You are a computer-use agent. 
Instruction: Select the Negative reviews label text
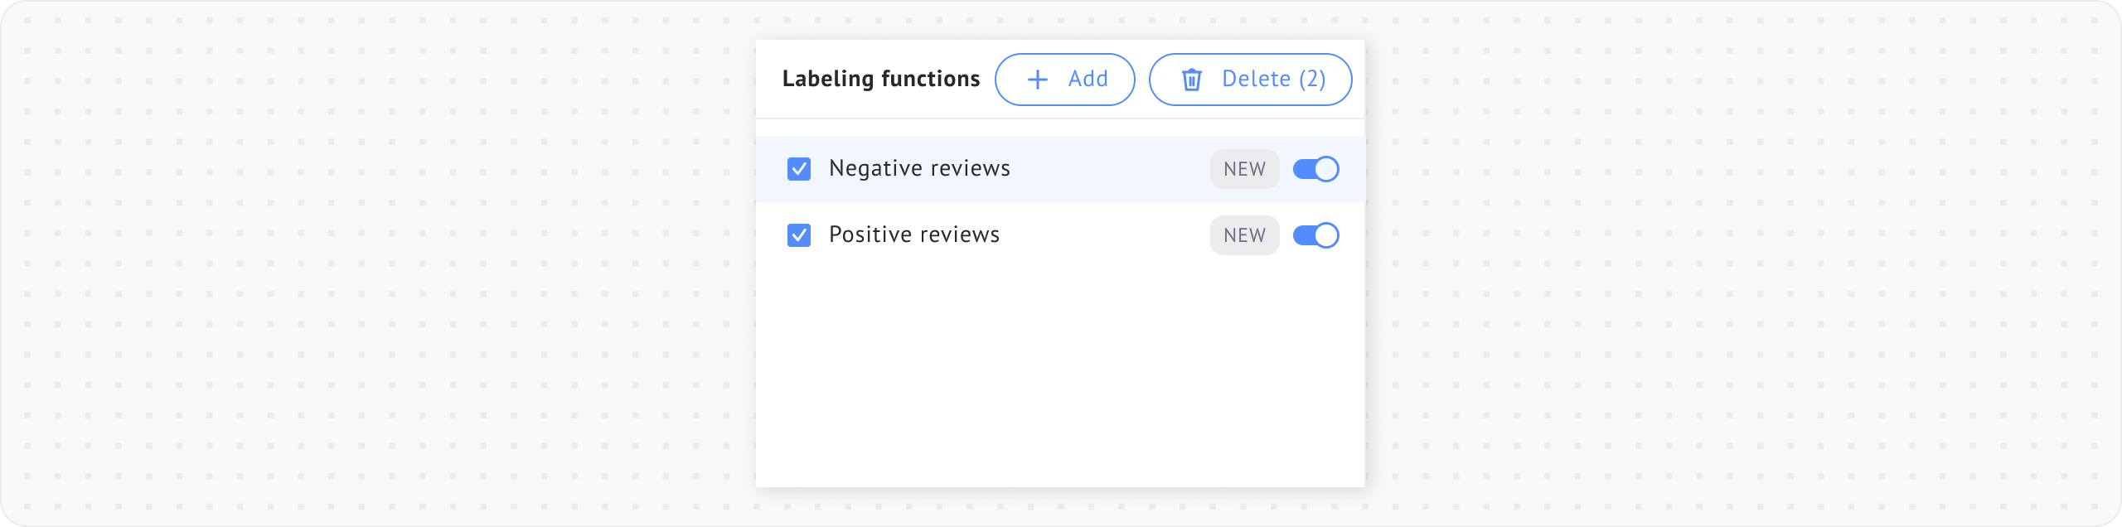[919, 168]
